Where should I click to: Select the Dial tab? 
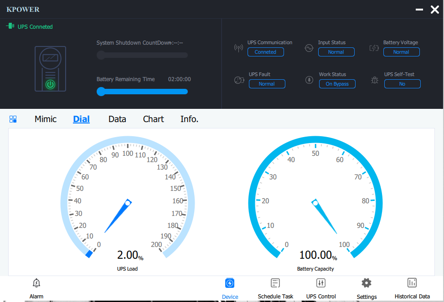click(x=81, y=119)
